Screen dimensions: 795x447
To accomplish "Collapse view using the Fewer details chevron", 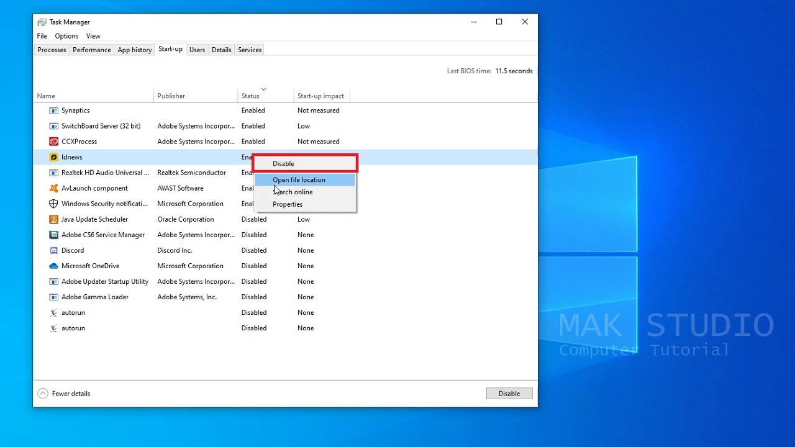I will point(43,394).
